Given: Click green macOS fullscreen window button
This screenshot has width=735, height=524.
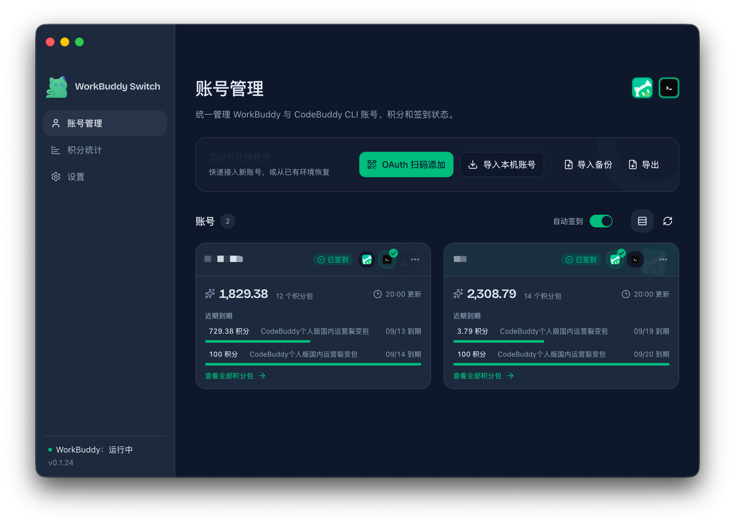Looking at the screenshot, I should tap(79, 42).
